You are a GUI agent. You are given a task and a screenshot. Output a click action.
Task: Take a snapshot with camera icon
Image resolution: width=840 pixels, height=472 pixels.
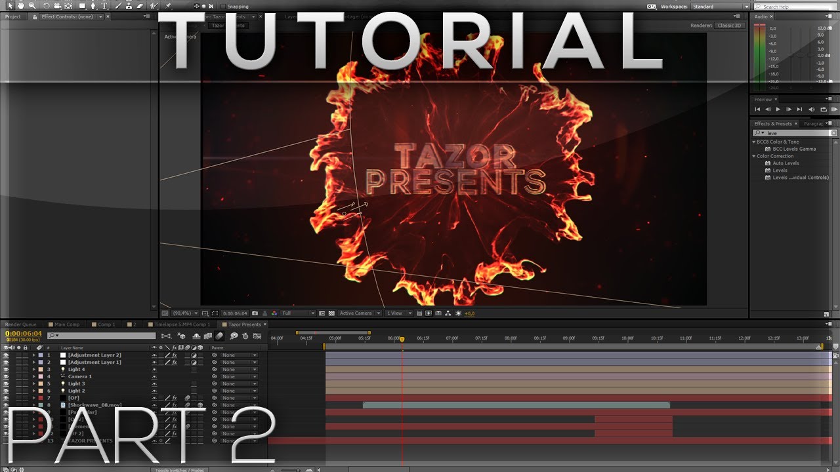[x=255, y=313]
